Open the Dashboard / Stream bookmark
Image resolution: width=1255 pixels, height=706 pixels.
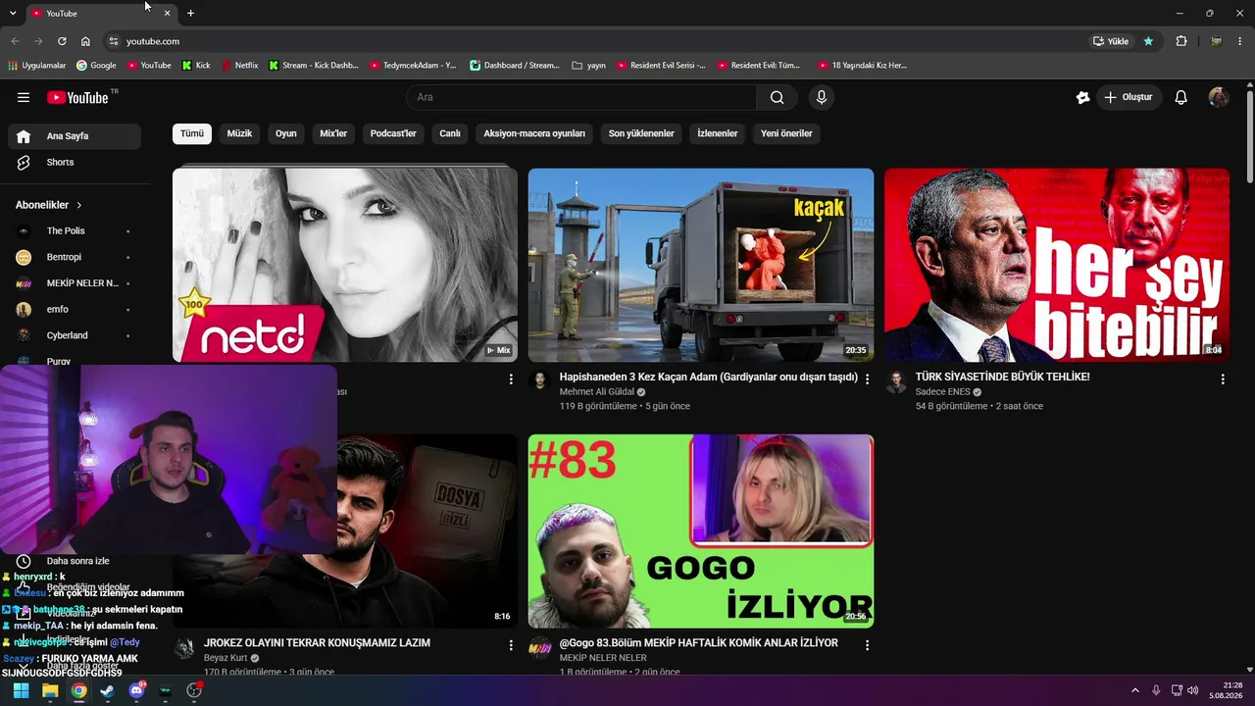coord(515,66)
